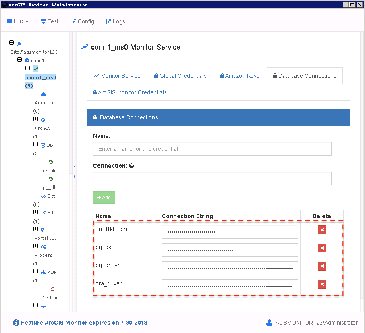Screen dimensions: 365x333
Task: Select Database Connections tab
Action: [x=305, y=76]
